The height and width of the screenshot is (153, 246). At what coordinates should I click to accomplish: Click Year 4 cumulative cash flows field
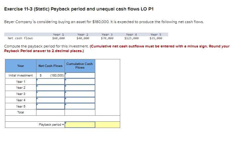coord(80,100)
